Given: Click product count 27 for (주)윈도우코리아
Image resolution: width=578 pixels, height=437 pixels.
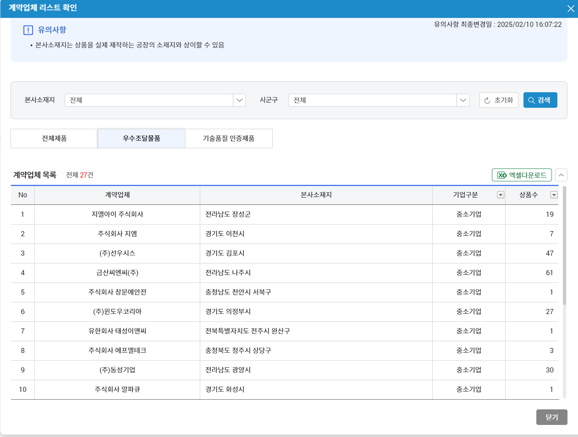Looking at the screenshot, I should click(x=550, y=312).
